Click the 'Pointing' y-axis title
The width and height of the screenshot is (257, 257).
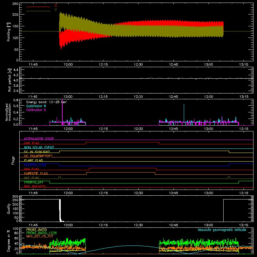(9, 32)
